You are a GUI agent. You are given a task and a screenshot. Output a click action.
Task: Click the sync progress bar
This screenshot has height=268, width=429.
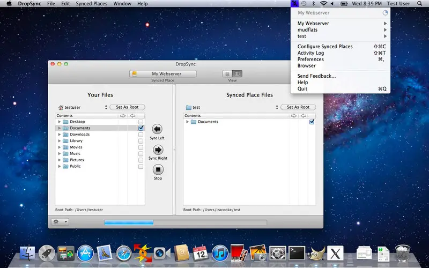coord(186,222)
